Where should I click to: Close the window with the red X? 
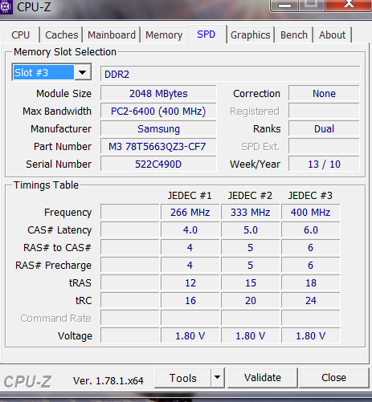click(349, 5)
